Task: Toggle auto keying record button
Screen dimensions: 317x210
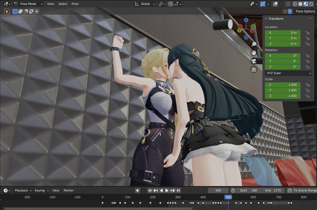Action: [137, 190]
